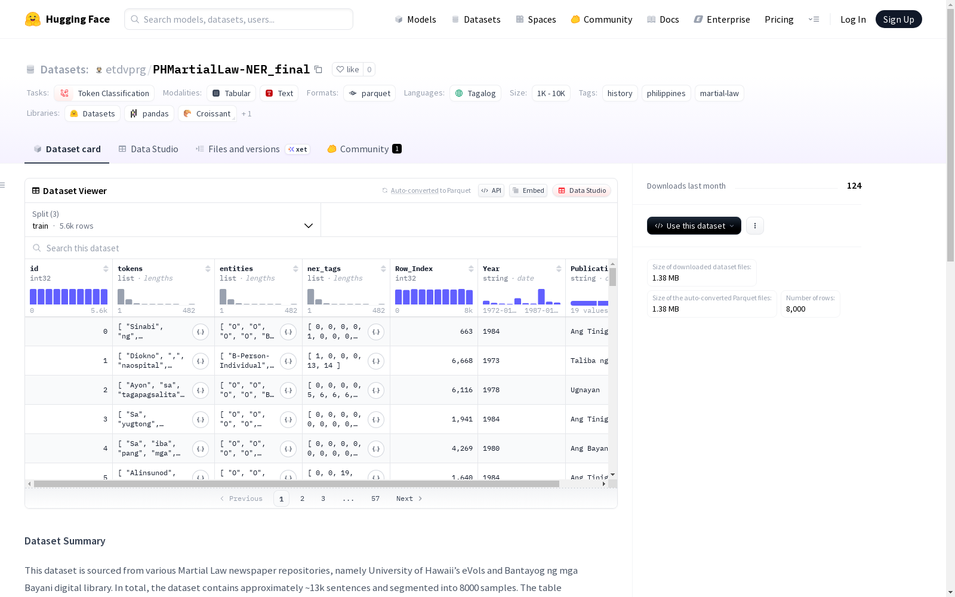
Task: Sort by the id column
Action: pyautogui.click(x=106, y=269)
